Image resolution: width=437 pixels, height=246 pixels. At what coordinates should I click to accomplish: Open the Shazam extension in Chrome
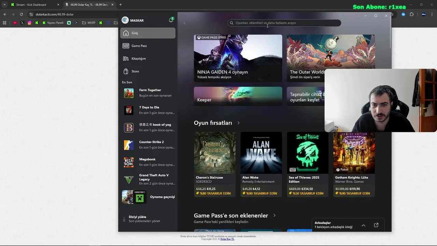403,14
